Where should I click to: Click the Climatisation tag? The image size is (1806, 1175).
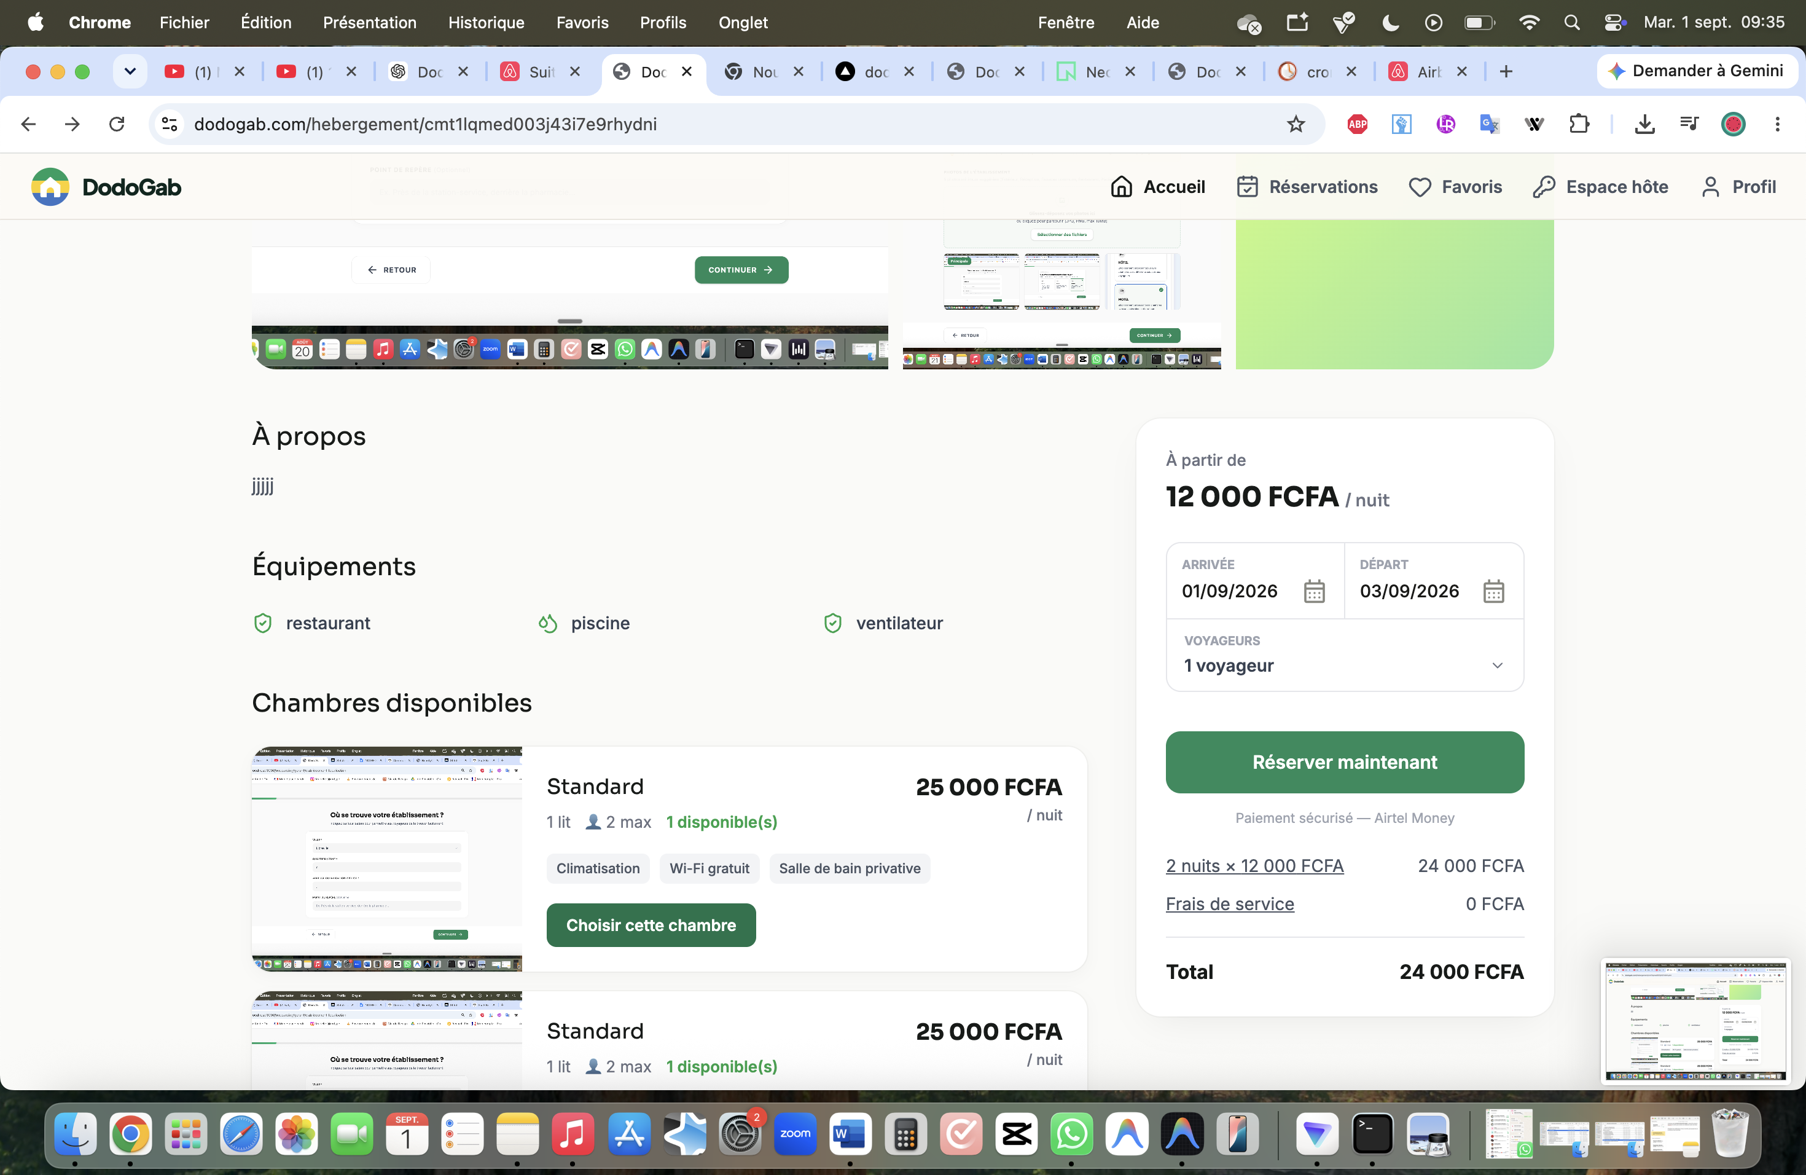598,868
